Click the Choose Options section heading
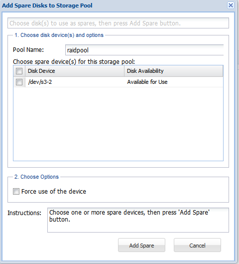This screenshot has width=239, height=264. 36,177
